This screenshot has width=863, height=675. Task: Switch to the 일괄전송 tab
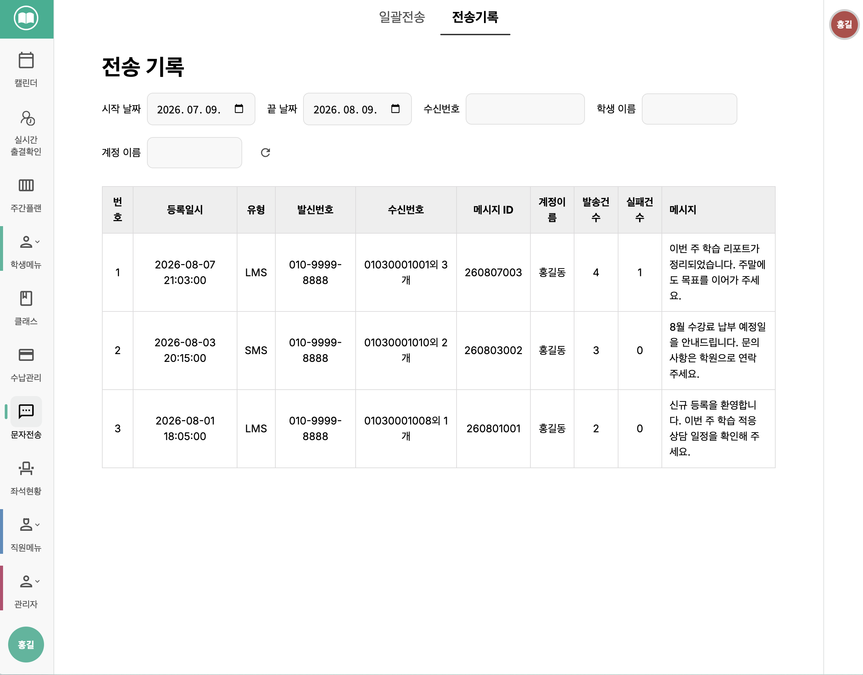point(402,17)
